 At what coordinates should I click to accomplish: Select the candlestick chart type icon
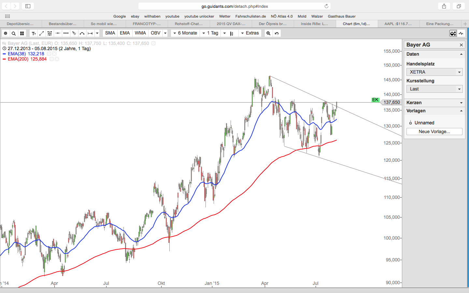232,33
